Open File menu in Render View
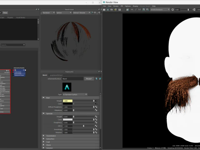Image resolution: width=200 pixels, height=150 pixels. (x=105, y=6)
